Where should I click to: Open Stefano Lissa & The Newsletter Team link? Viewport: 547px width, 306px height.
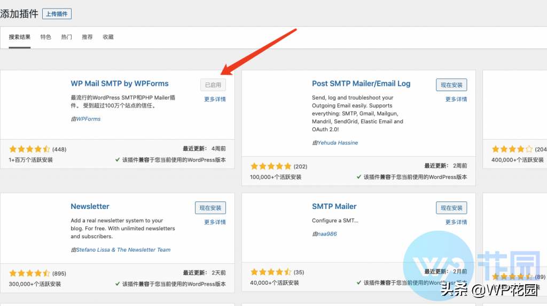[x=123, y=250]
